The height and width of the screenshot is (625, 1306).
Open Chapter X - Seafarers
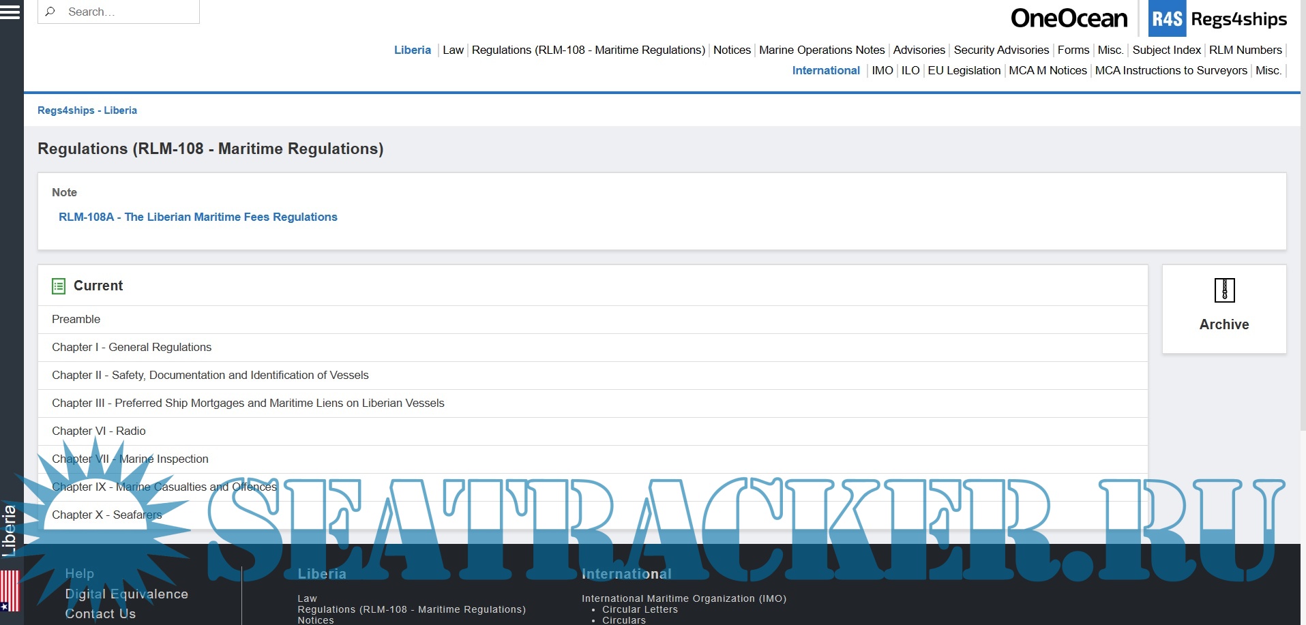tap(107, 515)
